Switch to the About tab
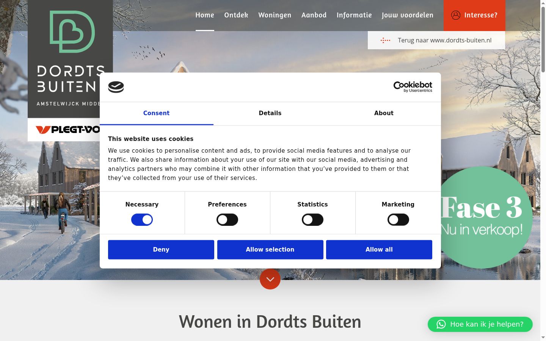546x341 pixels. click(x=384, y=113)
